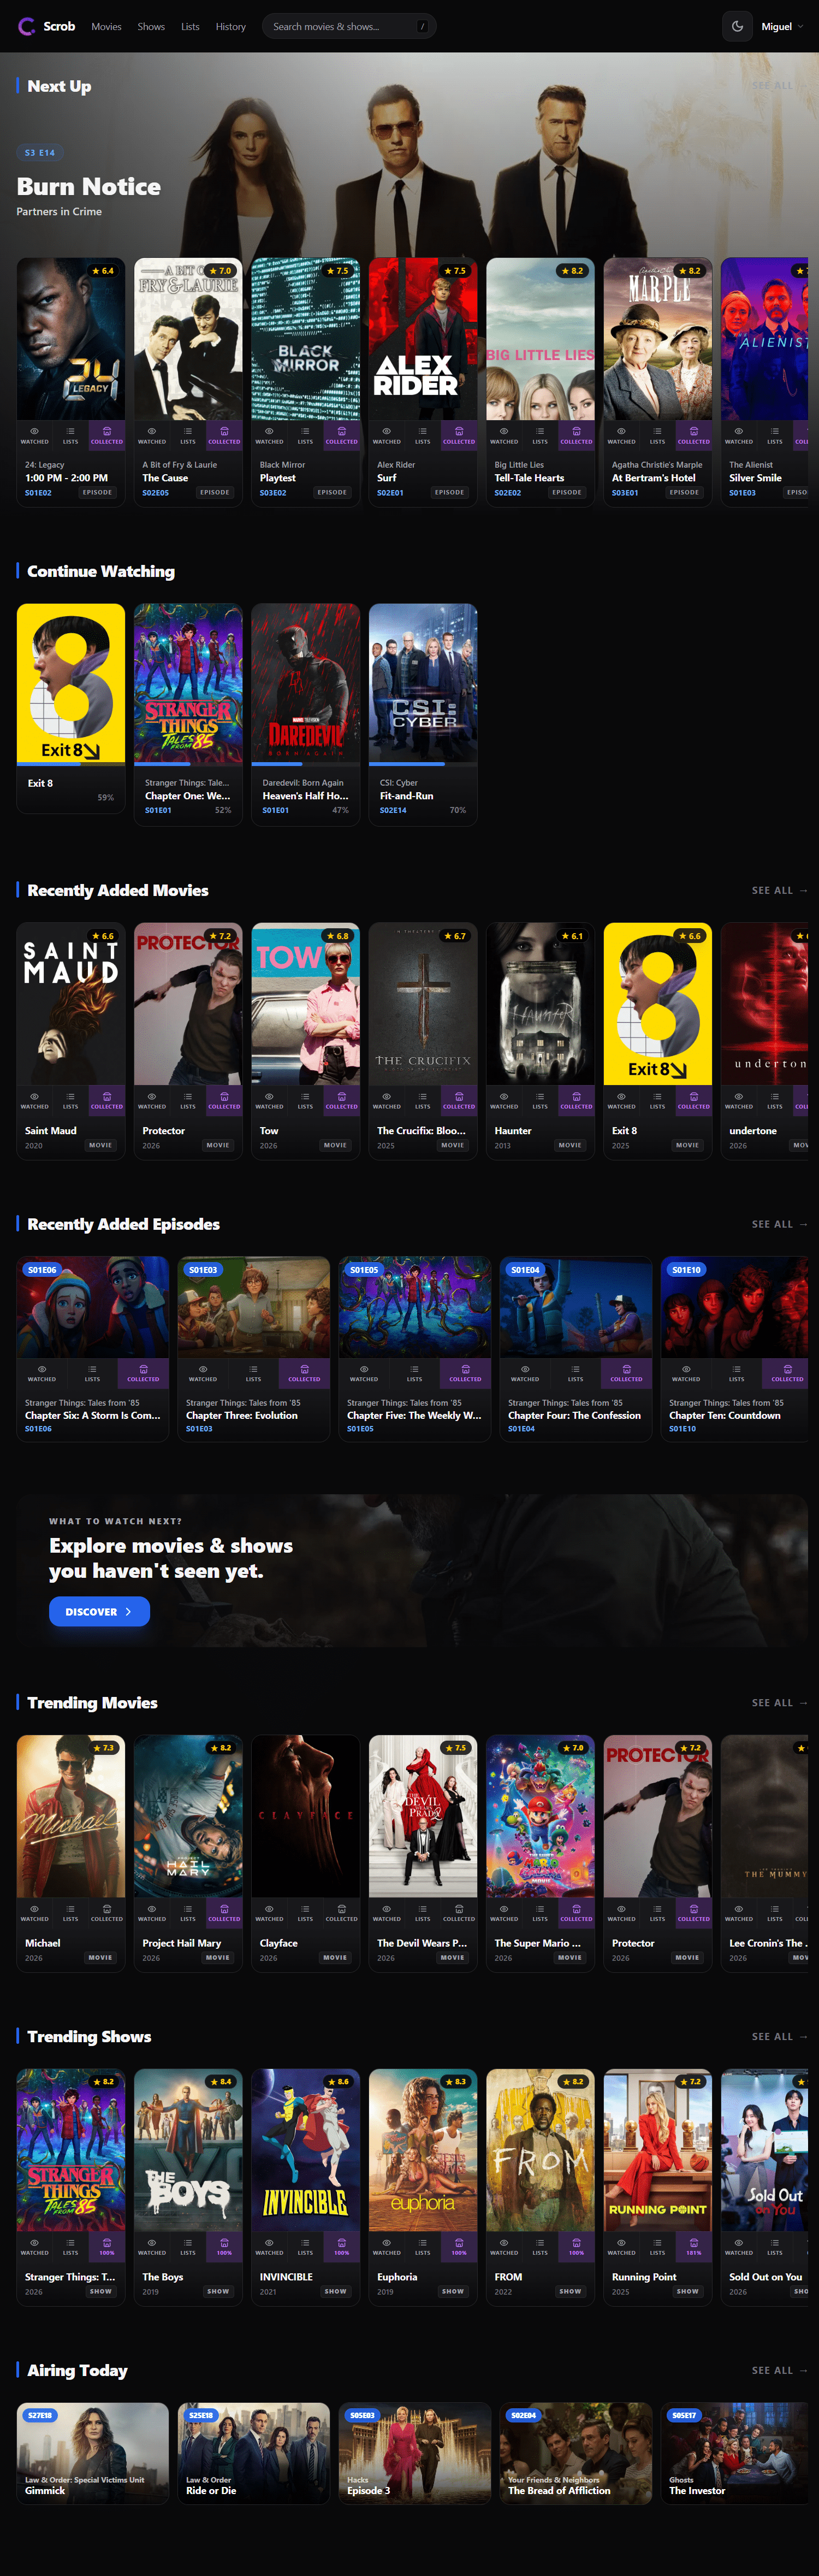Open Lists for Alex Rider
The width and height of the screenshot is (819, 2576).
click(423, 435)
